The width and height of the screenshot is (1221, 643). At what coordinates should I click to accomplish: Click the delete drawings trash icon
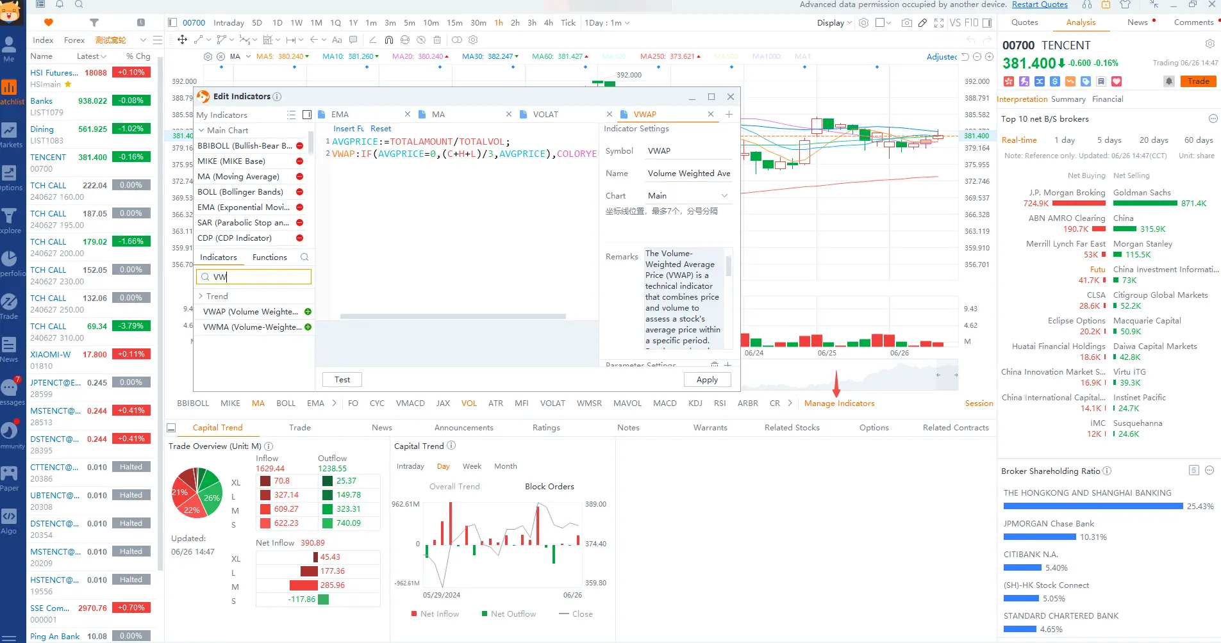coord(437,40)
